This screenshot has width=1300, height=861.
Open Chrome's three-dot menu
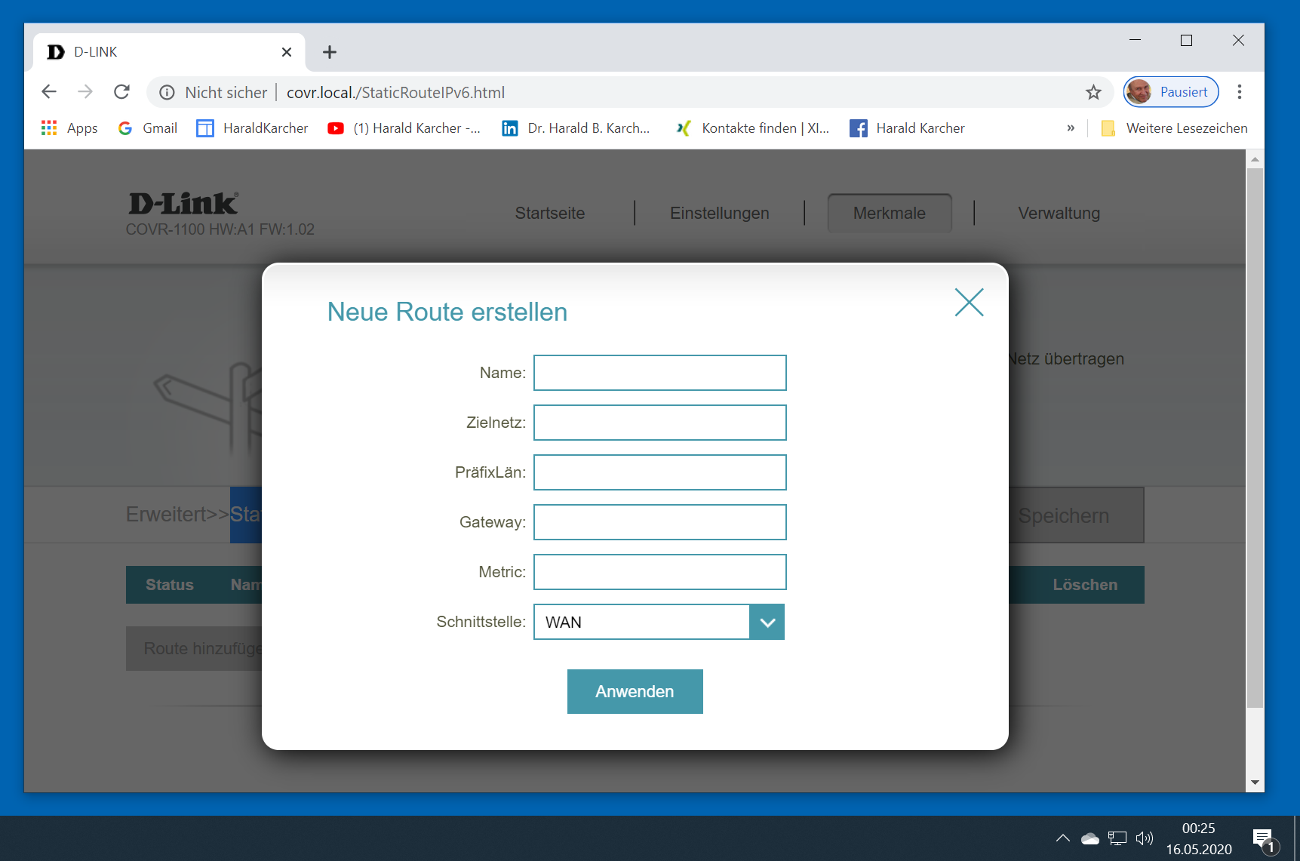[x=1239, y=92]
